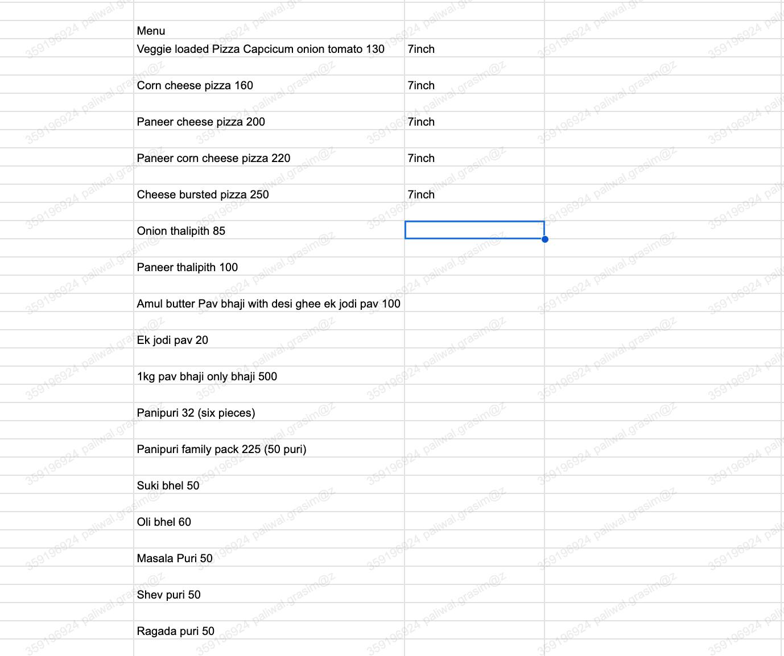Select the 1kg pav bhaji only bhaji cell

(x=269, y=376)
